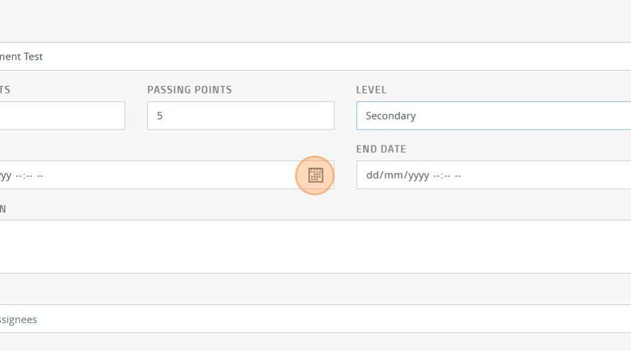Viewport: 631px width, 351px height.
Task: Click the LEVEL field label
Action: (371, 89)
